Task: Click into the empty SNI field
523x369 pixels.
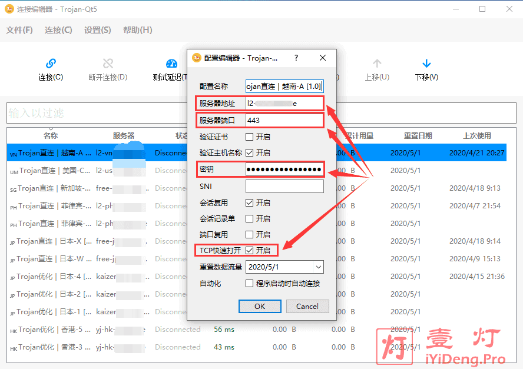Action: [284, 187]
